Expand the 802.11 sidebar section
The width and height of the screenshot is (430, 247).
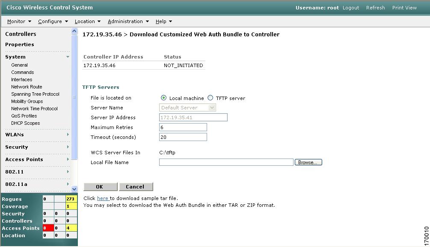click(x=68, y=172)
